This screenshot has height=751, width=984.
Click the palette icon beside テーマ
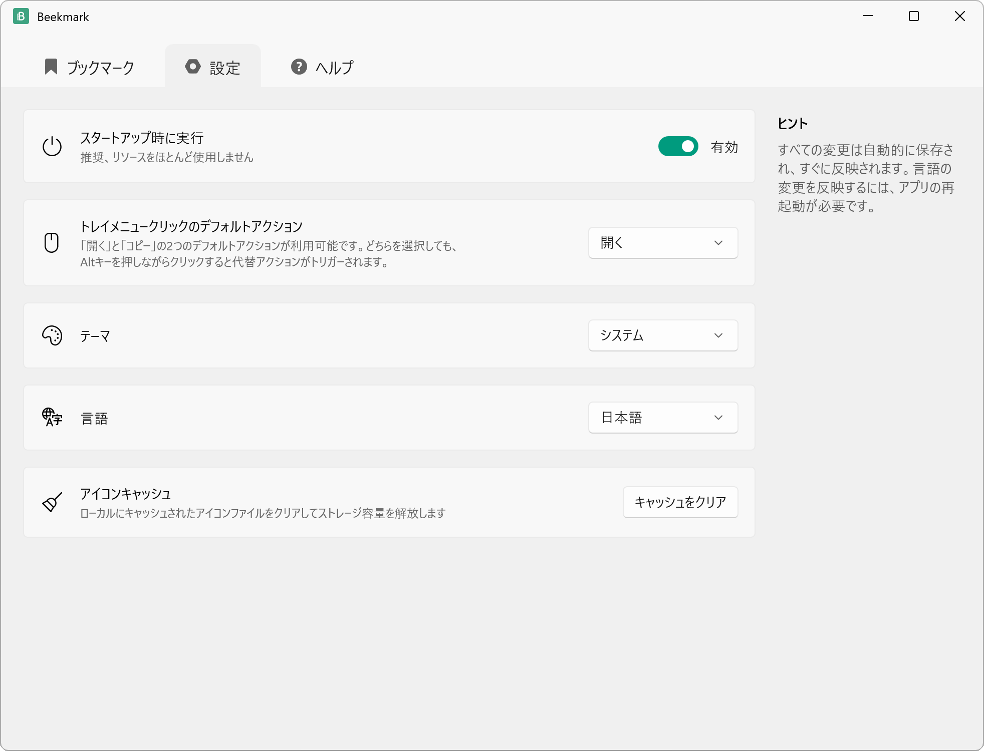click(52, 335)
